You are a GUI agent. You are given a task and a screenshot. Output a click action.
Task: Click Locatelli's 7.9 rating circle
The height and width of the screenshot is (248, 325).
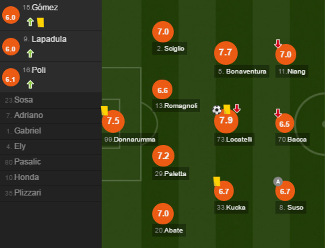click(226, 121)
